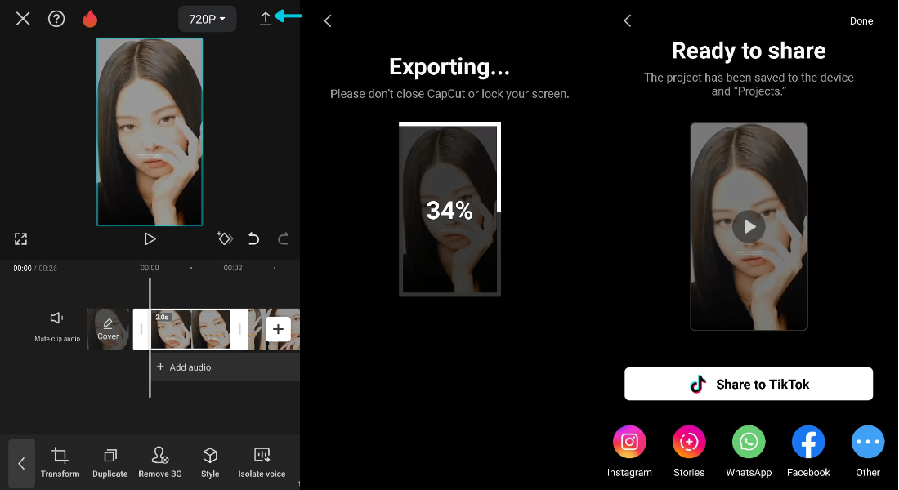Add a new clip with the plus button
Viewport: 899px width, 490px height.
278,329
